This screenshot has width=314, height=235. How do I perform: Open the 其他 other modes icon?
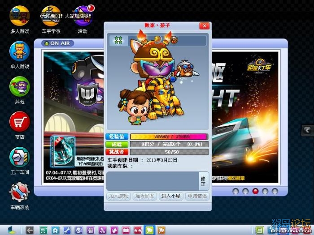click(20, 86)
